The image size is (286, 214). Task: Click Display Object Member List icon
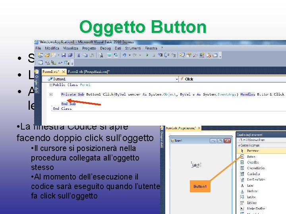click(41, 63)
